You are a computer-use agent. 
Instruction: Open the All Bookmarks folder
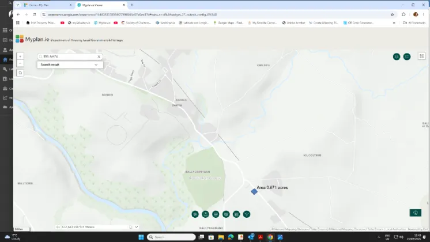(x=414, y=22)
